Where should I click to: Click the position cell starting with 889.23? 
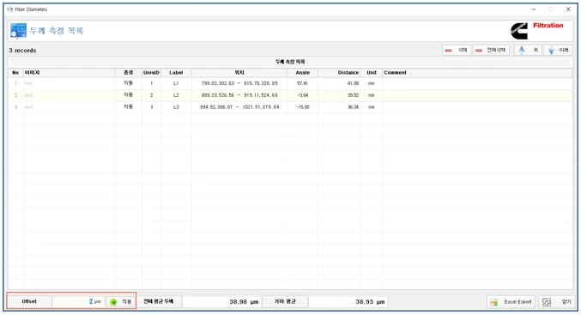239,95
